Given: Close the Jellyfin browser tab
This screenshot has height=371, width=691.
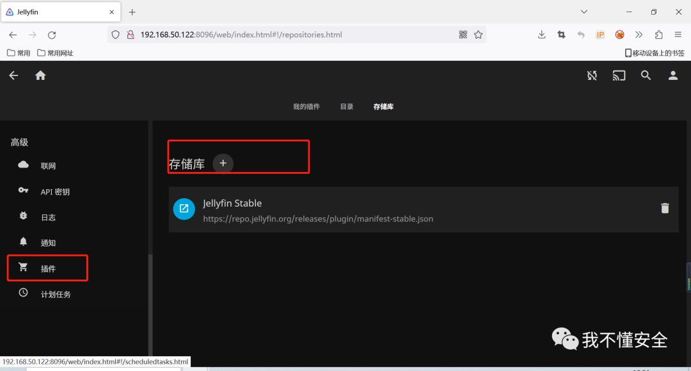Looking at the screenshot, I should click(111, 12).
